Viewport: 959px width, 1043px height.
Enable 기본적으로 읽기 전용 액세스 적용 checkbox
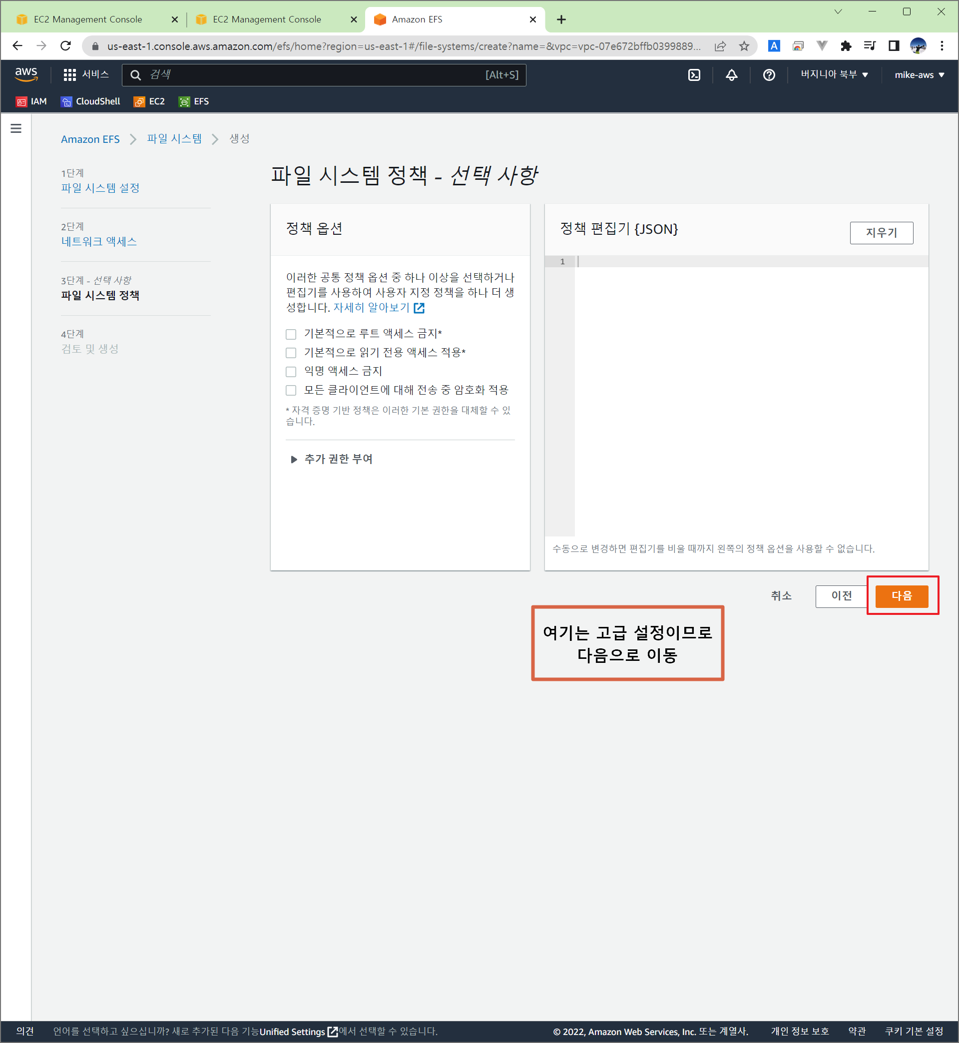pyautogui.click(x=291, y=353)
